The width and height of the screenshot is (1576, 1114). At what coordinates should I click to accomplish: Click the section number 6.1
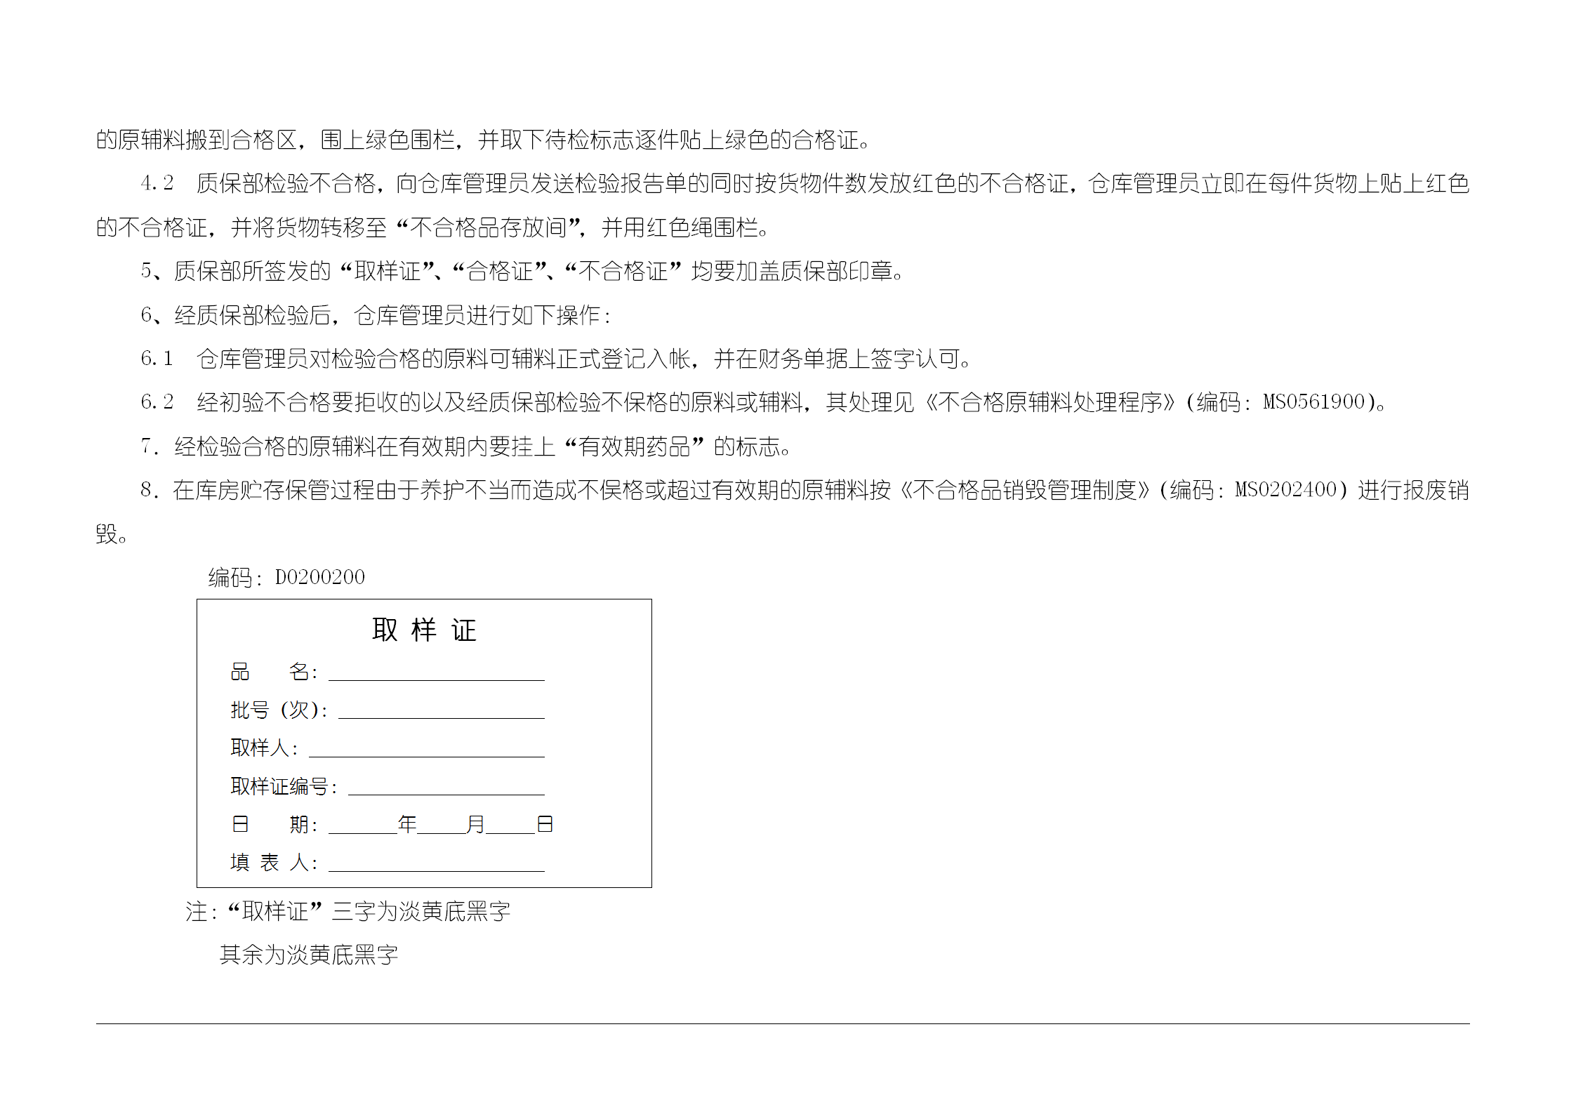coord(157,359)
